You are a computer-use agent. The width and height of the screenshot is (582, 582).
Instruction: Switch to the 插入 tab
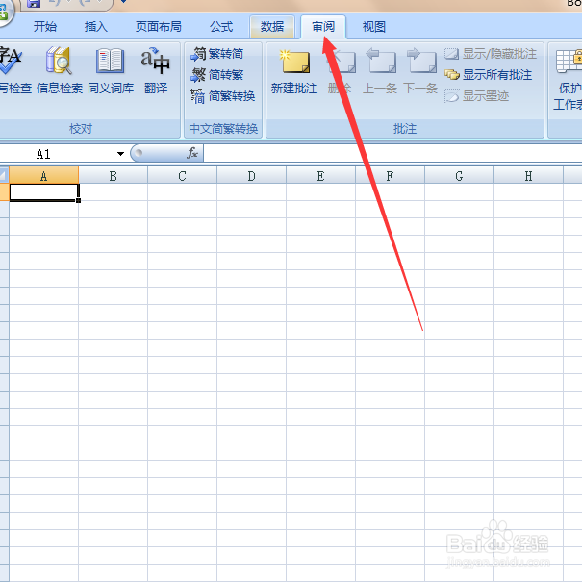coord(96,27)
